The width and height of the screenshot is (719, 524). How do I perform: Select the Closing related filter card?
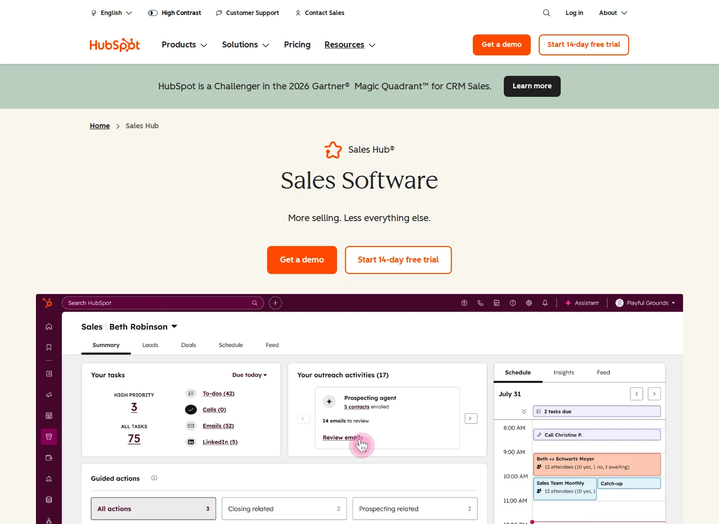point(284,509)
